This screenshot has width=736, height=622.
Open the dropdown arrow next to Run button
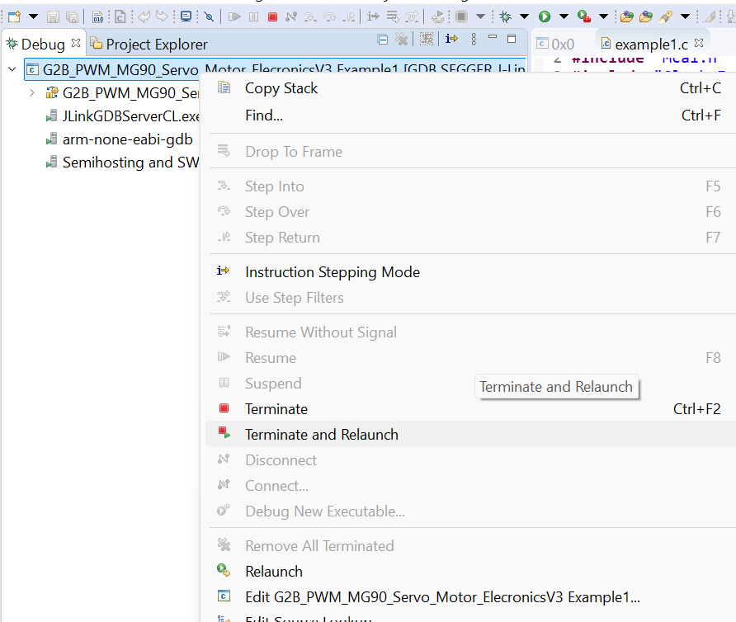pos(564,16)
